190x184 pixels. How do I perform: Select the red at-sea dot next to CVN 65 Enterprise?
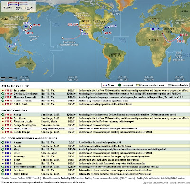pyautogui.click(x=3, y=91)
